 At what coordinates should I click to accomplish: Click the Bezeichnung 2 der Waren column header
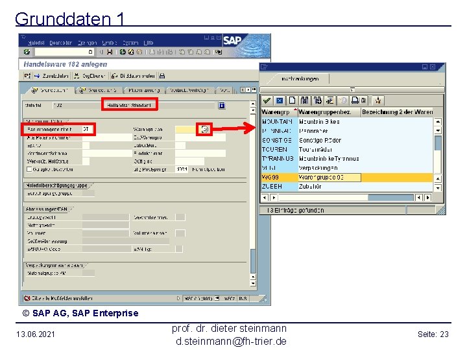(x=398, y=112)
